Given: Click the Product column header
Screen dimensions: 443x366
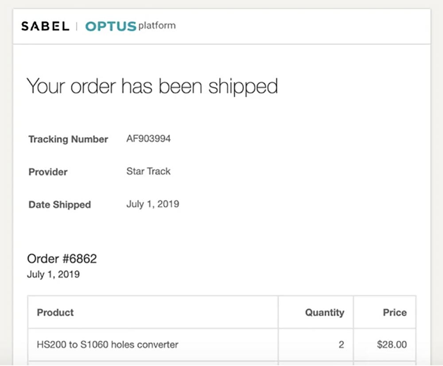Looking at the screenshot, I should 55,312.
